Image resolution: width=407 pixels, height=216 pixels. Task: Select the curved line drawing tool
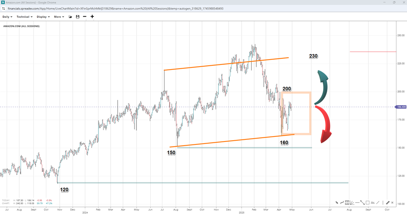coord(342,203)
